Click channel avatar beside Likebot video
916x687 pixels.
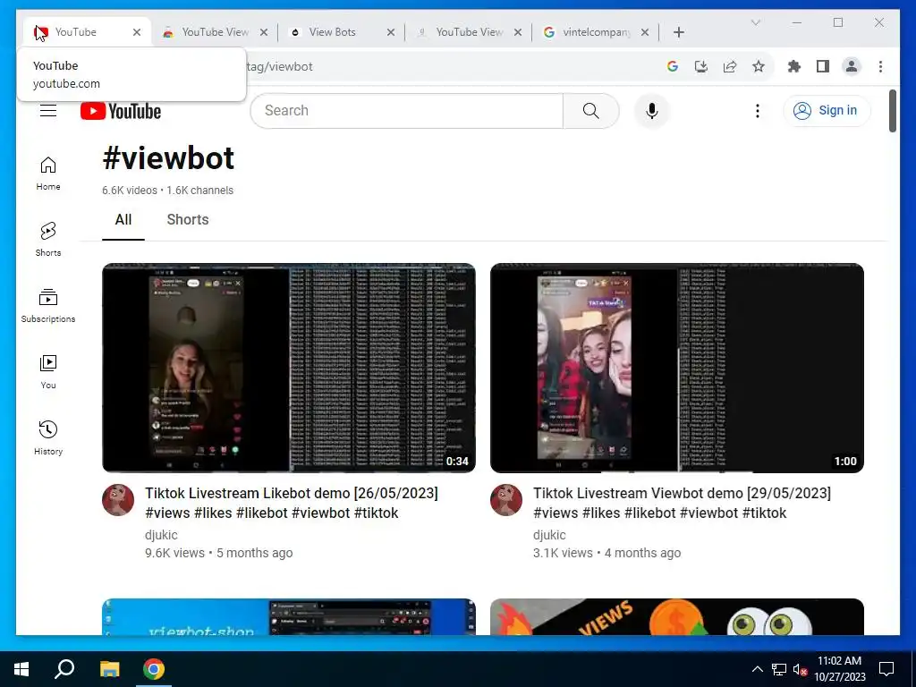click(118, 500)
